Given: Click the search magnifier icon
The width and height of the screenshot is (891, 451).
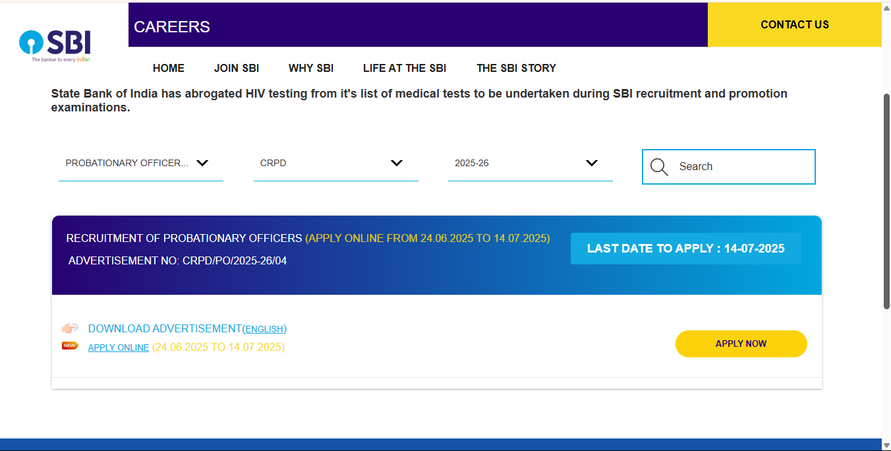Looking at the screenshot, I should [x=659, y=167].
